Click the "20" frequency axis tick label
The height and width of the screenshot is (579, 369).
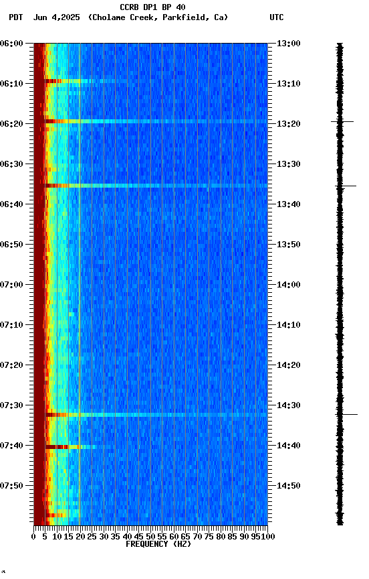click(x=80, y=537)
